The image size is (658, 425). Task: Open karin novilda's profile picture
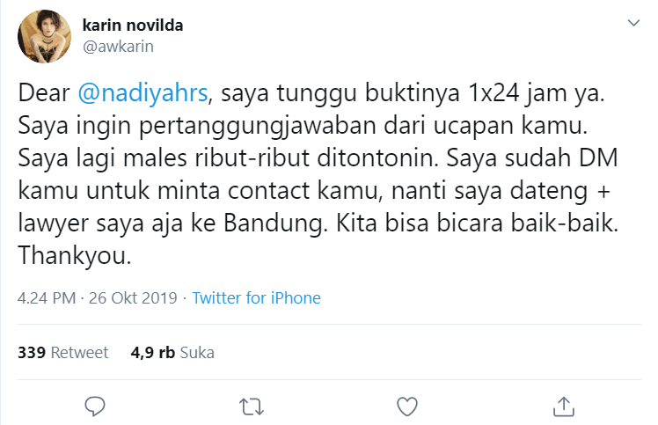45,37
